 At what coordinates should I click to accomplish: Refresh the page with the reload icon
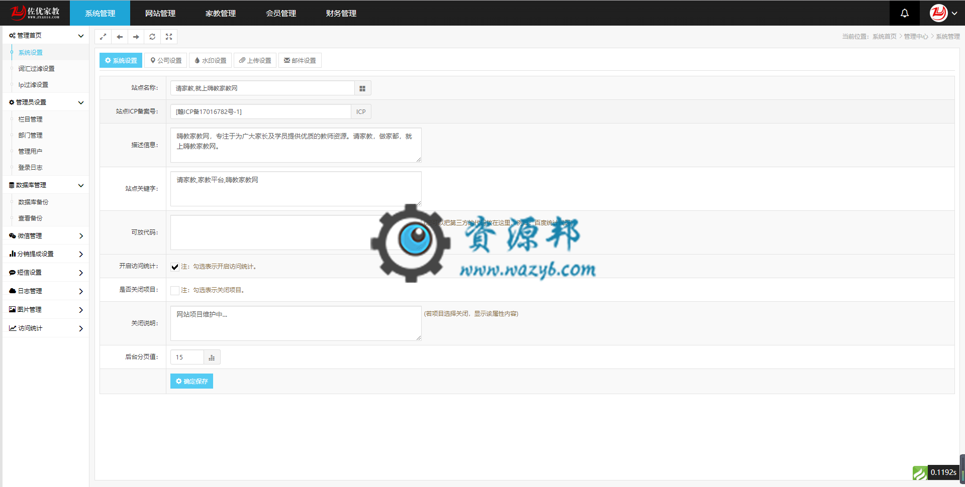click(x=152, y=37)
